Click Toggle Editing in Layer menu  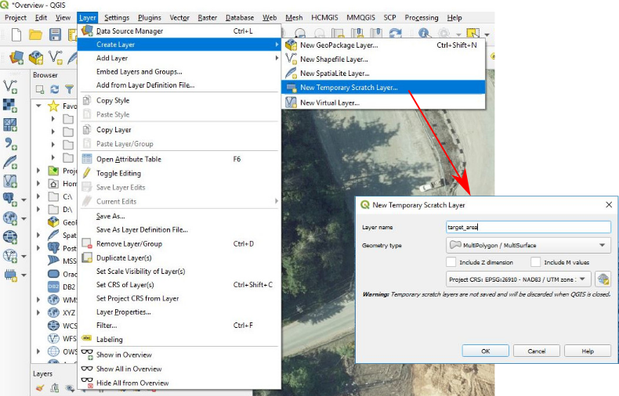coord(118,173)
